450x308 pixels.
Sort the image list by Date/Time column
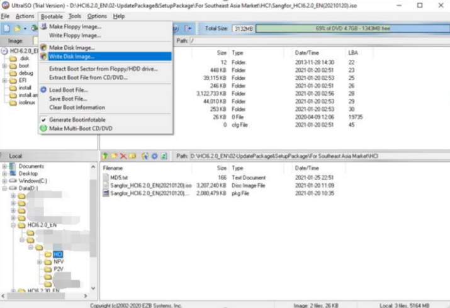pyautogui.click(x=308, y=53)
